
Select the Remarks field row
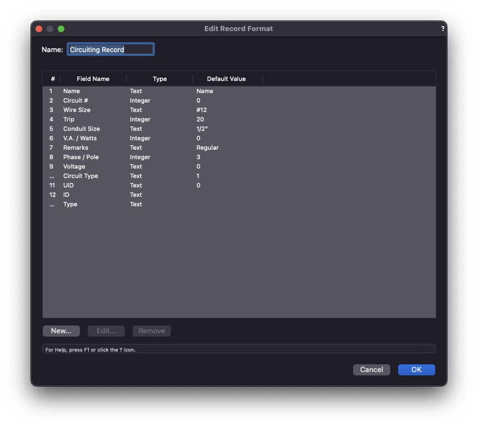pos(76,148)
